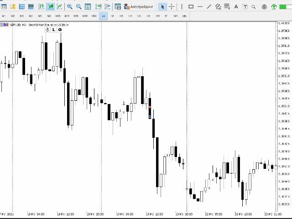Switch to H8 timeframe
The height and width of the screenshot is (219, 292).
click(x=148, y=16)
